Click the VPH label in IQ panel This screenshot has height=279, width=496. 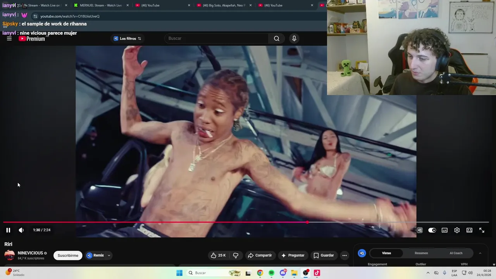click(x=464, y=264)
